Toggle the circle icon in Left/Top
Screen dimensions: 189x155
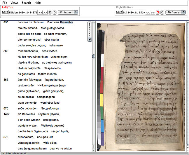pos(55,13)
